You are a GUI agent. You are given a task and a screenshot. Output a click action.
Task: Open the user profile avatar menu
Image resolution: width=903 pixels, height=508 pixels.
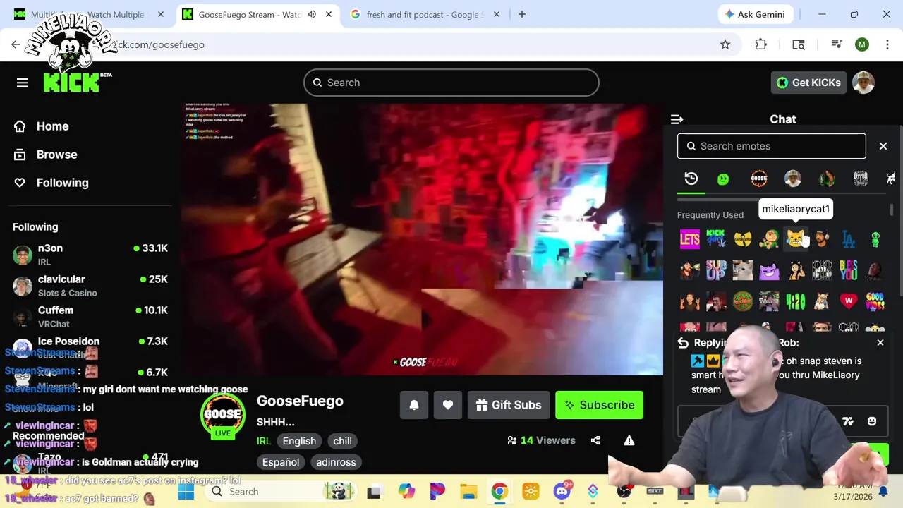(863, 83)
